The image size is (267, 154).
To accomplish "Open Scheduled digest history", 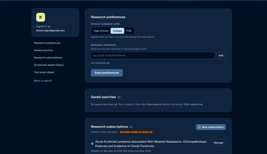I will click(x=49, y=65).
